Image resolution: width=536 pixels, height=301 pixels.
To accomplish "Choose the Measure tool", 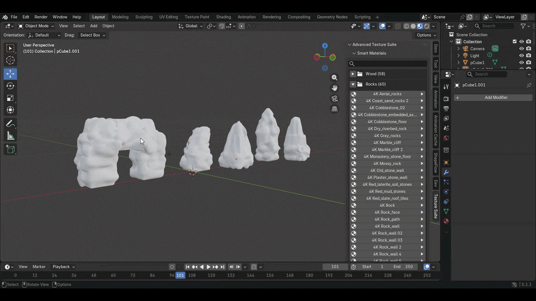I will (10, 136).
